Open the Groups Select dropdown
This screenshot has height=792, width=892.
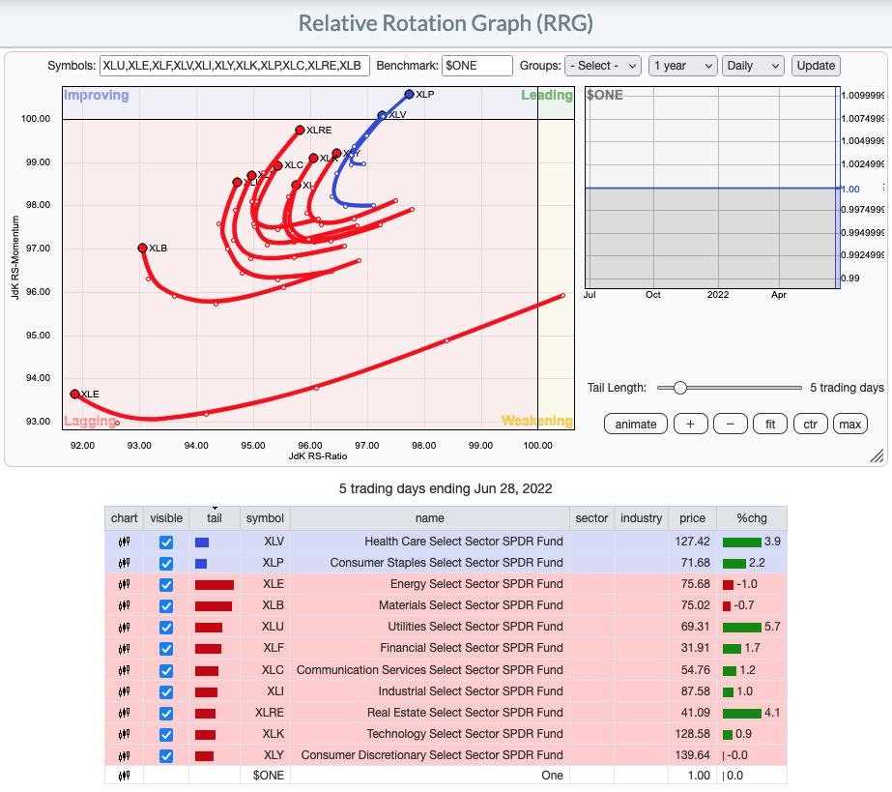(x=603, y=66)
